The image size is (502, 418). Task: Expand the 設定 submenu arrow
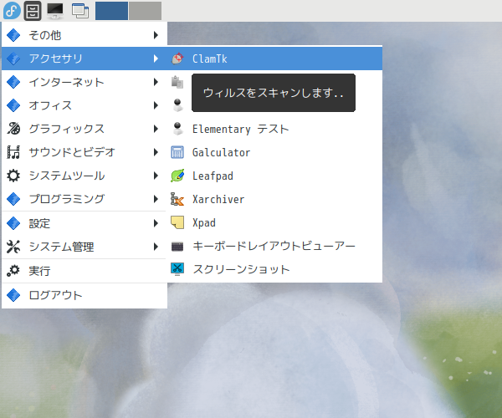click(156, 223)
